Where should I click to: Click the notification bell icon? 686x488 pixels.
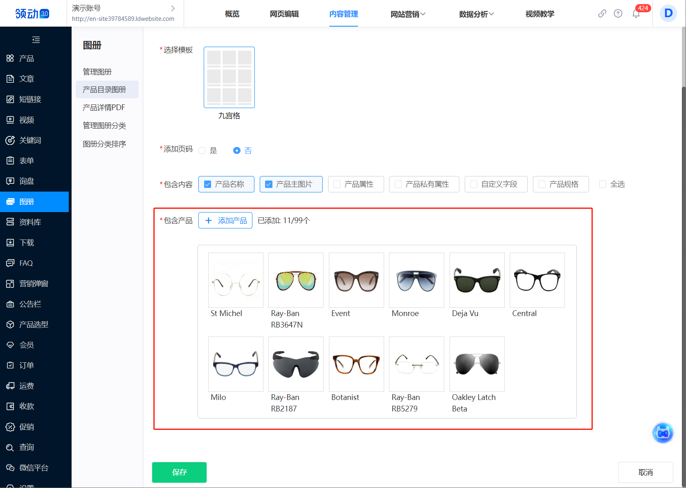point(636,14)
